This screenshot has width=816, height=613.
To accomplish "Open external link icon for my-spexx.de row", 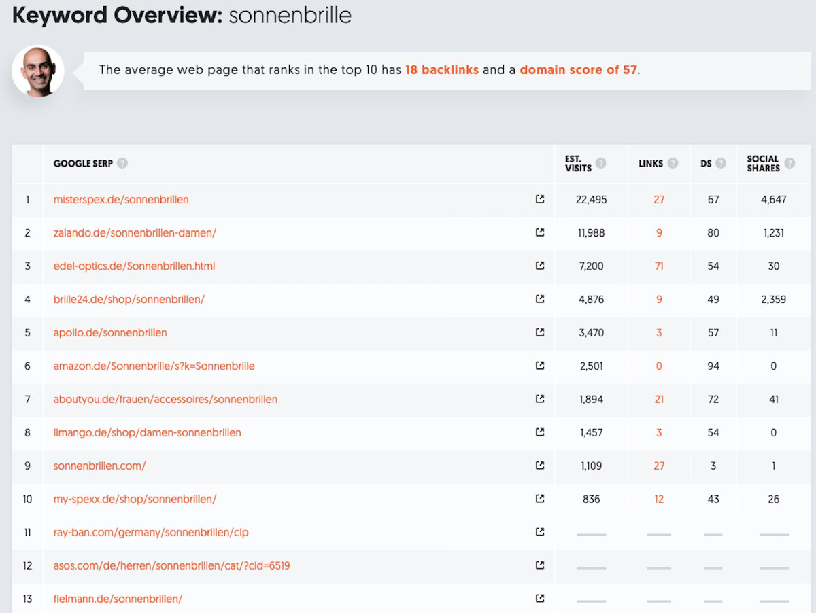I will [x=540, y=499].
